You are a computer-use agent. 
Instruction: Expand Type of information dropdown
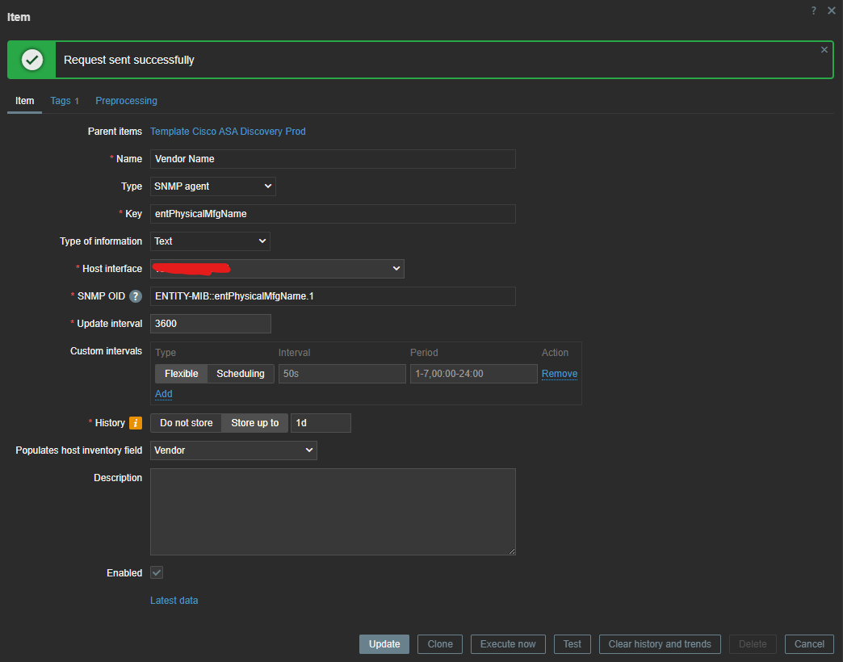point(210,241)
